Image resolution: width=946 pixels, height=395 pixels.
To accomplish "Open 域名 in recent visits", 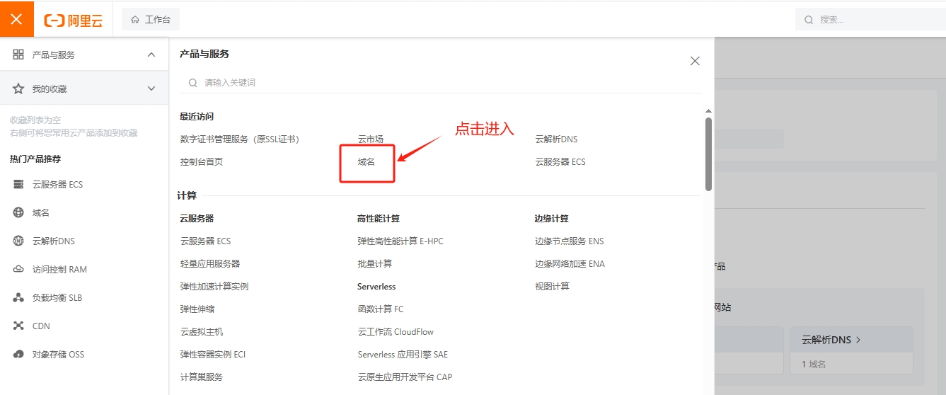I will pos(367,161).
